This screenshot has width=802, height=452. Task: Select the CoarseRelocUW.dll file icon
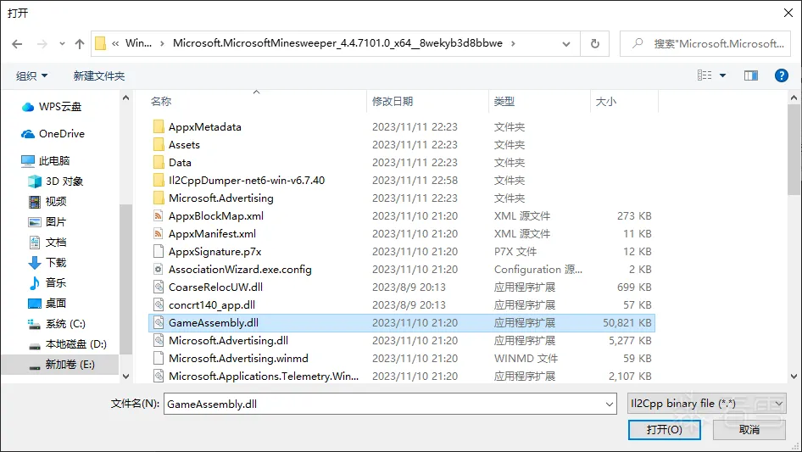click(159, 287)
